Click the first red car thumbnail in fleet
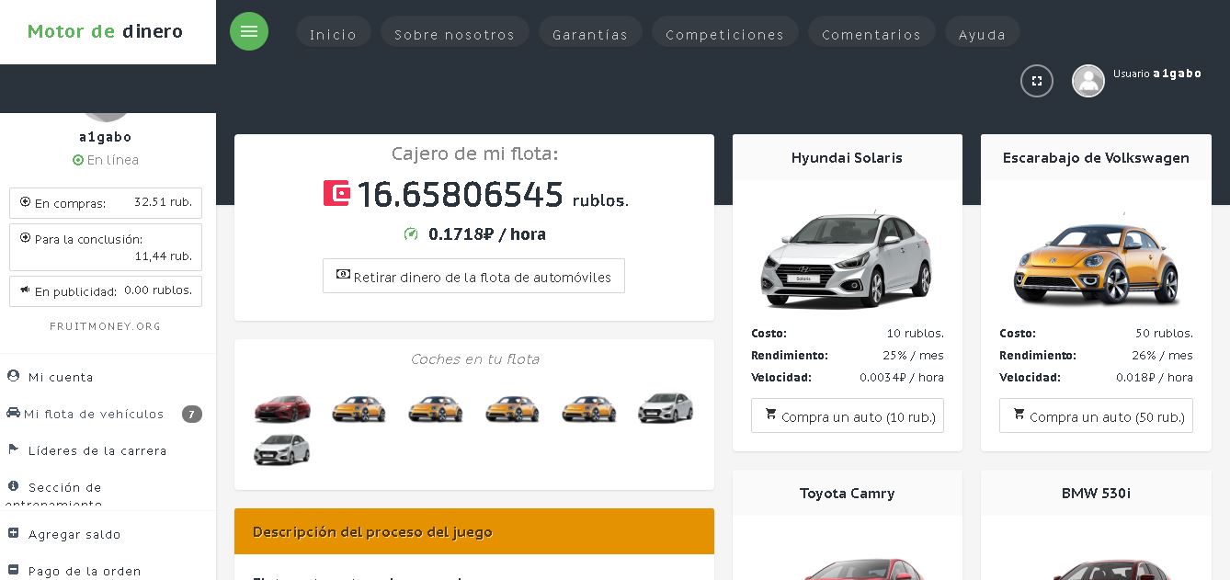This screenshot has height=580, width=1230. point(282,409)
